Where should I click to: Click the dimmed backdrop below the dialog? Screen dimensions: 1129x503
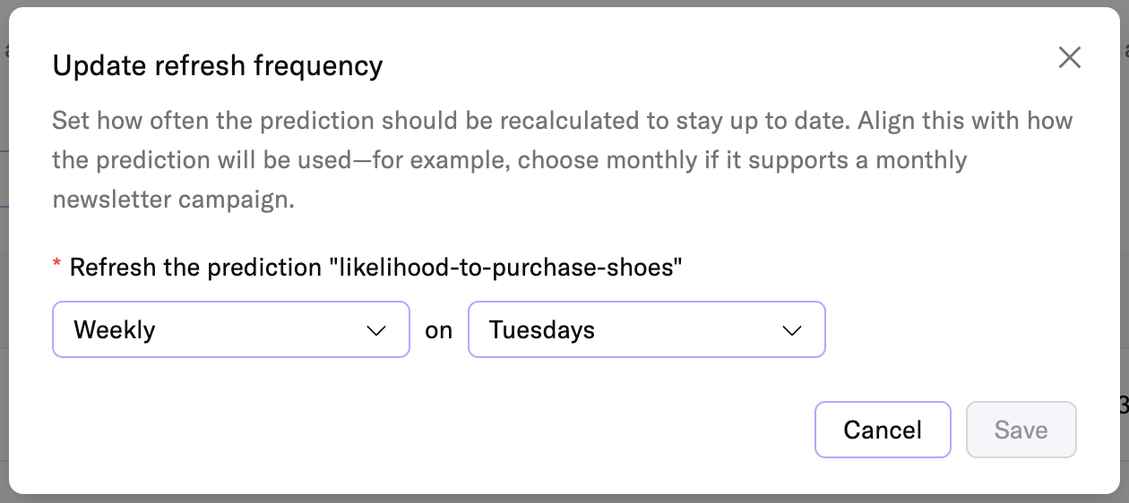(x=564, y=499)
